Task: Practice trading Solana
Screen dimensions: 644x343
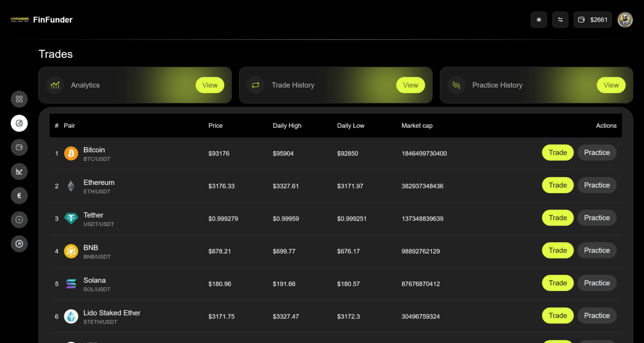Action: (597, 283)
